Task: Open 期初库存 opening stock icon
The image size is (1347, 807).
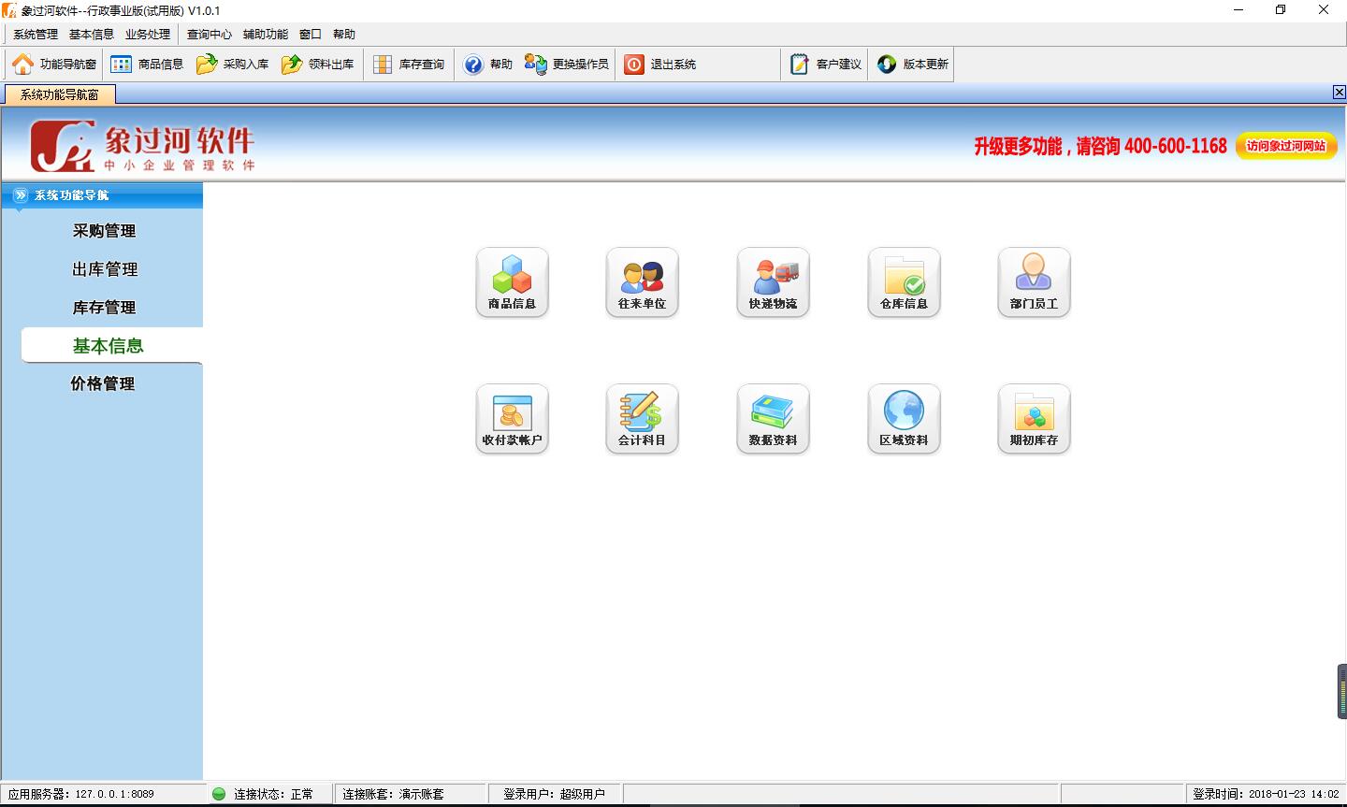Action: point(1034,419)
